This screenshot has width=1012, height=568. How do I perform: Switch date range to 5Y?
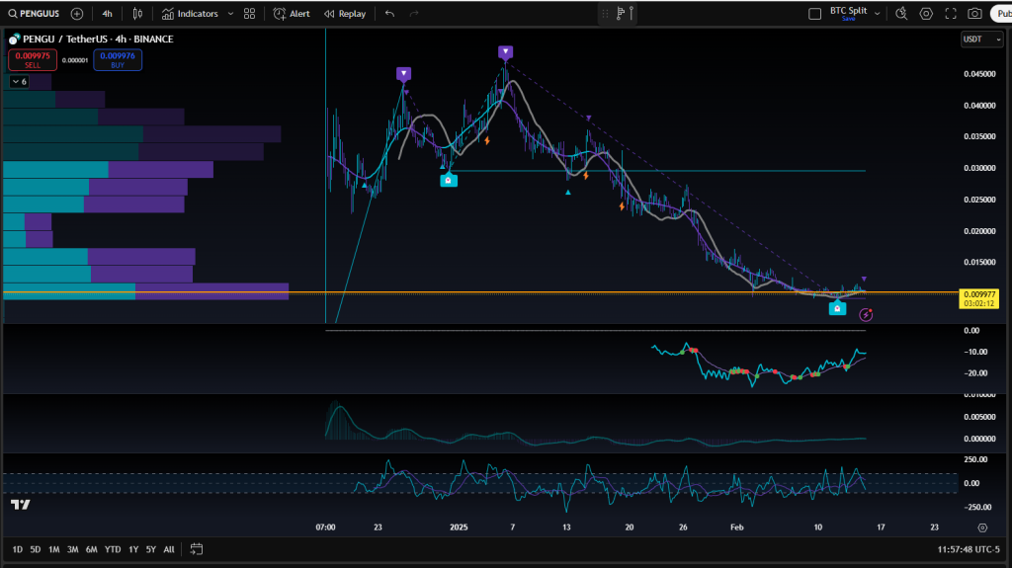coord(151,549)
